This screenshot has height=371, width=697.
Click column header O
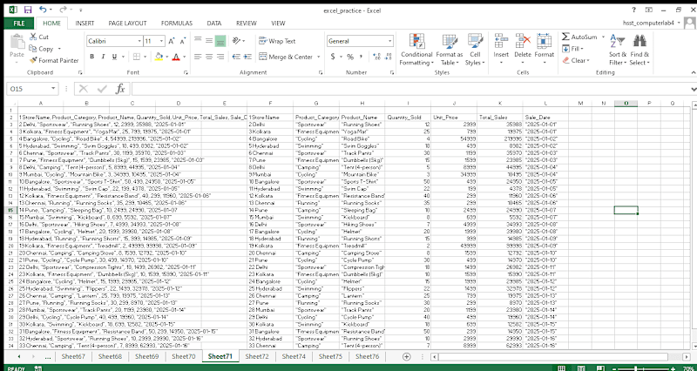tap(626, 103)
